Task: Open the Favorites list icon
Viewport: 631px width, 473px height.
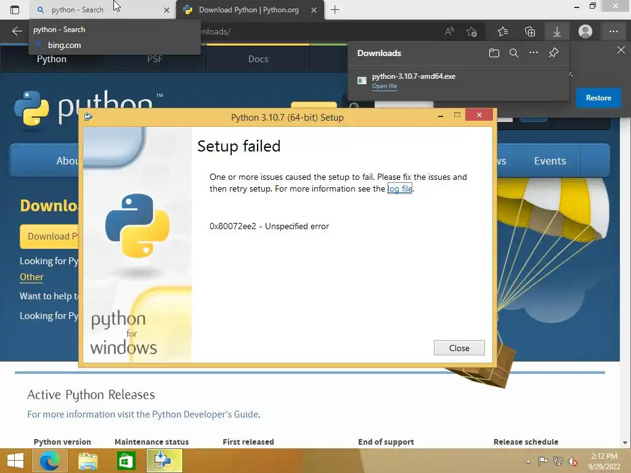Action: pos(503,31)
